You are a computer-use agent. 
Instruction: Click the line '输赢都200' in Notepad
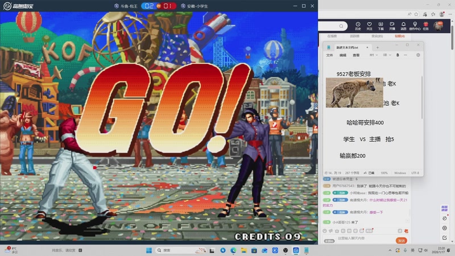pos(353,156)
